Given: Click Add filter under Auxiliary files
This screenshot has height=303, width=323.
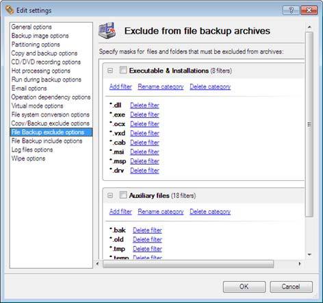Looking at the screenshot, I should 120,212.
